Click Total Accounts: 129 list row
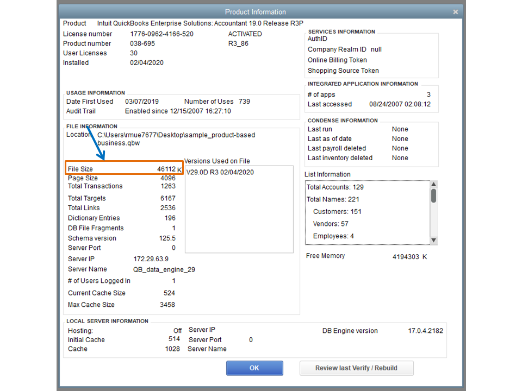This screenshot has width=522, height=391. click(335, 187)
